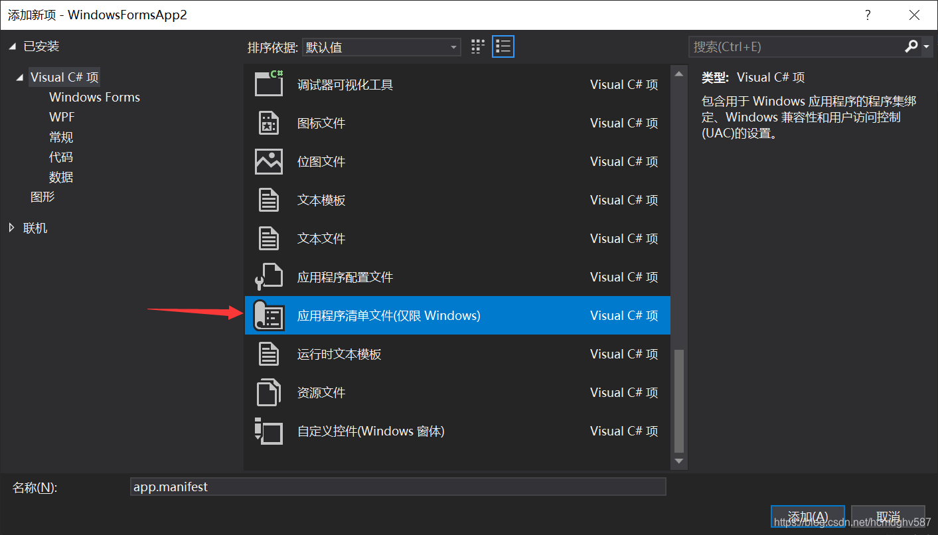This screenshot has height=535, width=938.
Task: Click the 自定义控件 custom control icon
Action: [269, 431]
